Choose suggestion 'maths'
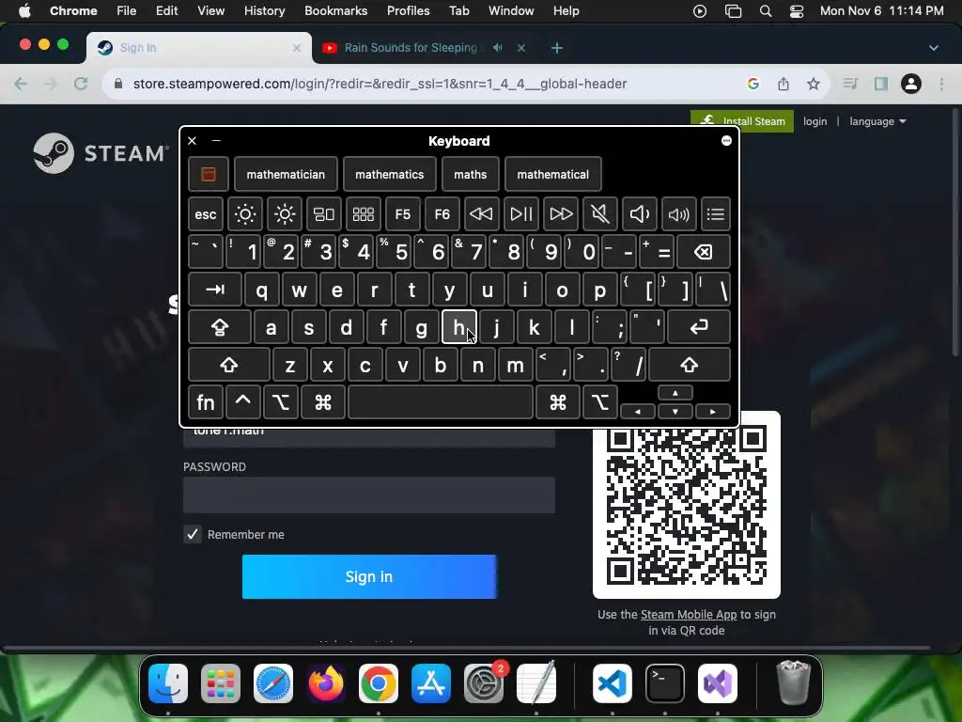The width and height of the screenshot is (962, 722). [470, 174]
